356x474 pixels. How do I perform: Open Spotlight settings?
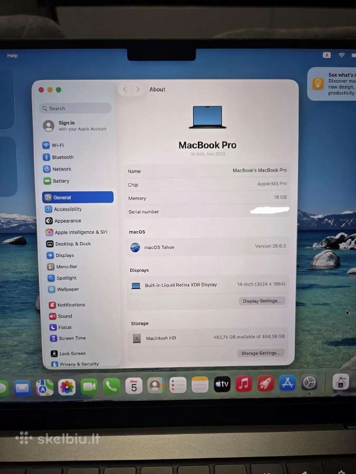click(x=62, y=278)
